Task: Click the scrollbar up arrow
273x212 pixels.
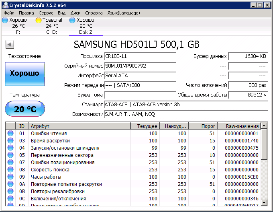Action: (264, 126)
